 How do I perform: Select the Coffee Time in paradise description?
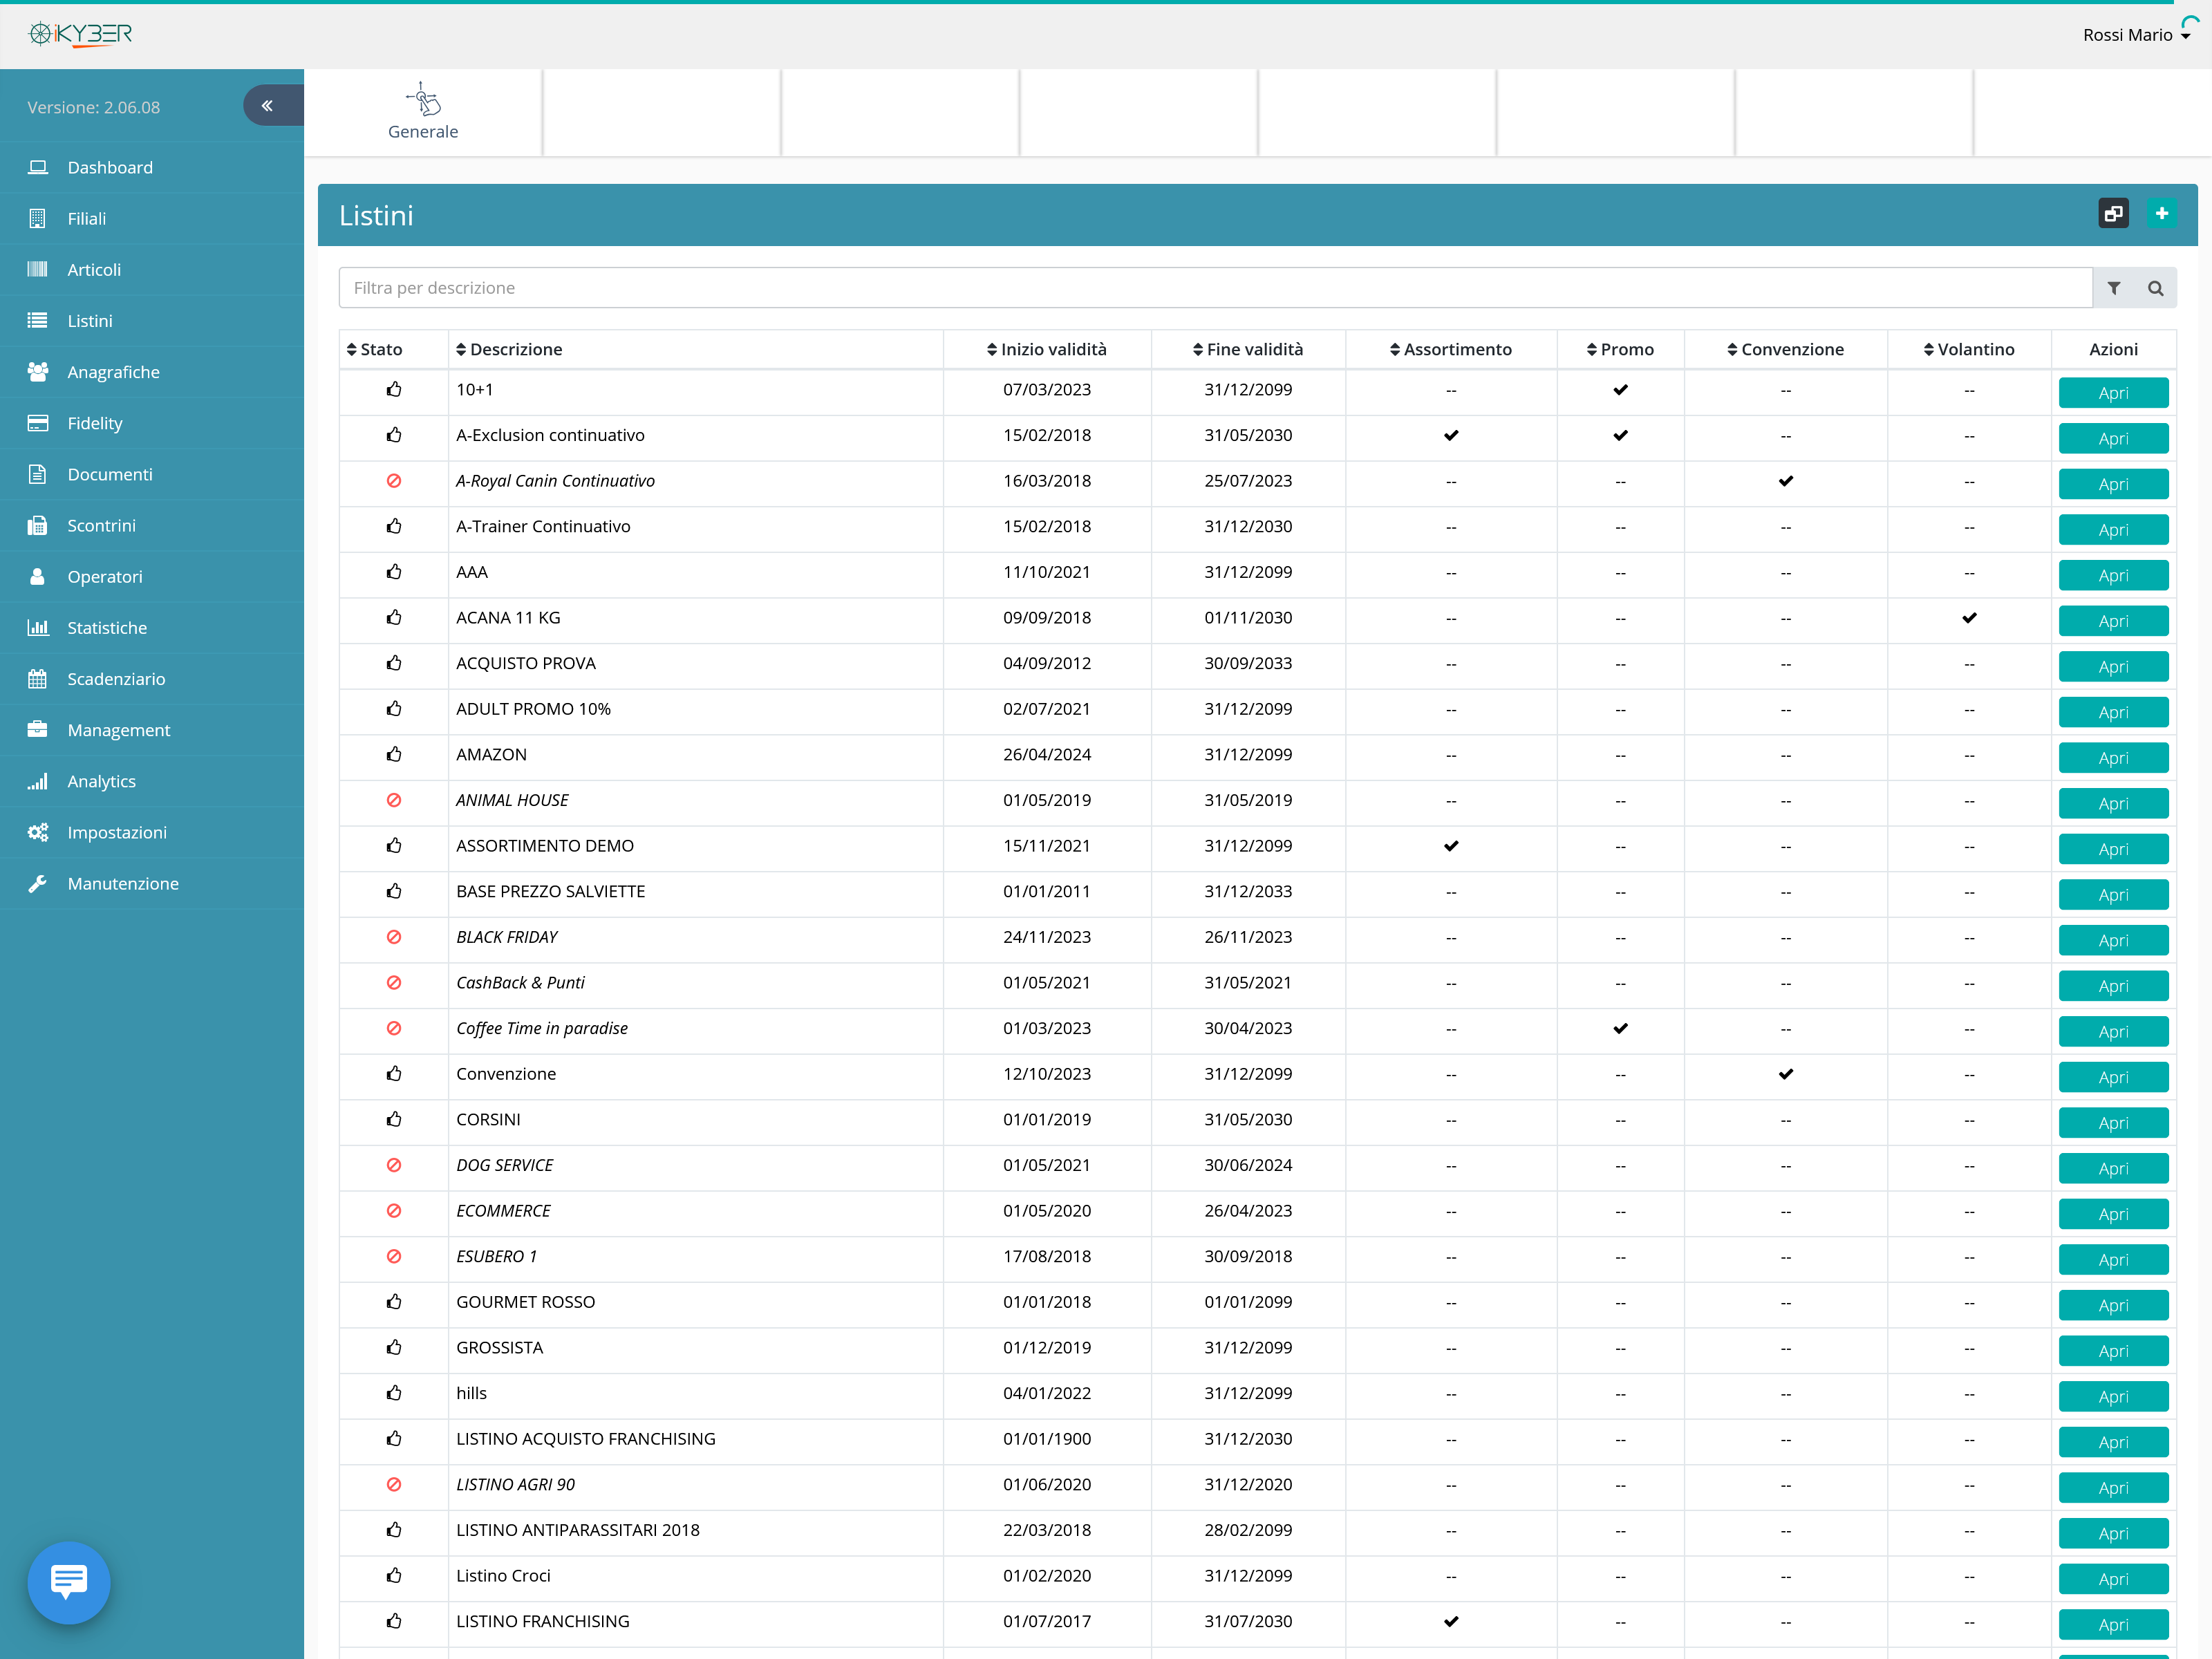(542, 1028)
